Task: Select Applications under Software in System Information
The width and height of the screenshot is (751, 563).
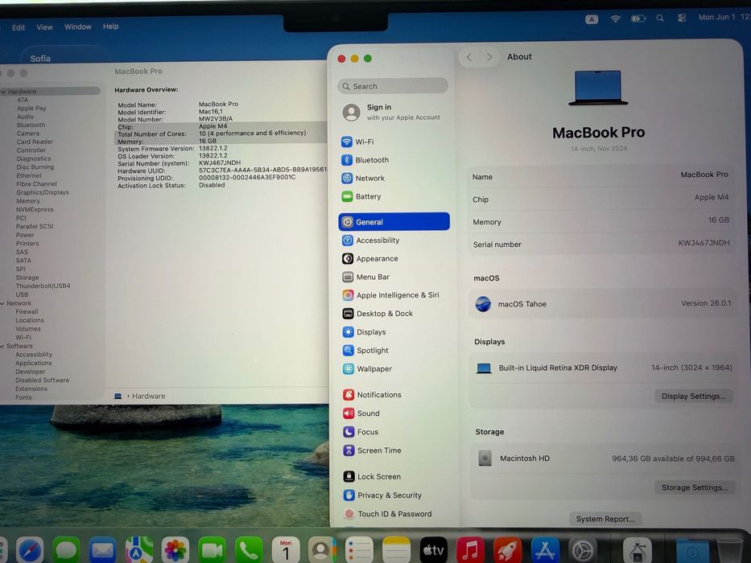Action: click(x=34, y=363)
